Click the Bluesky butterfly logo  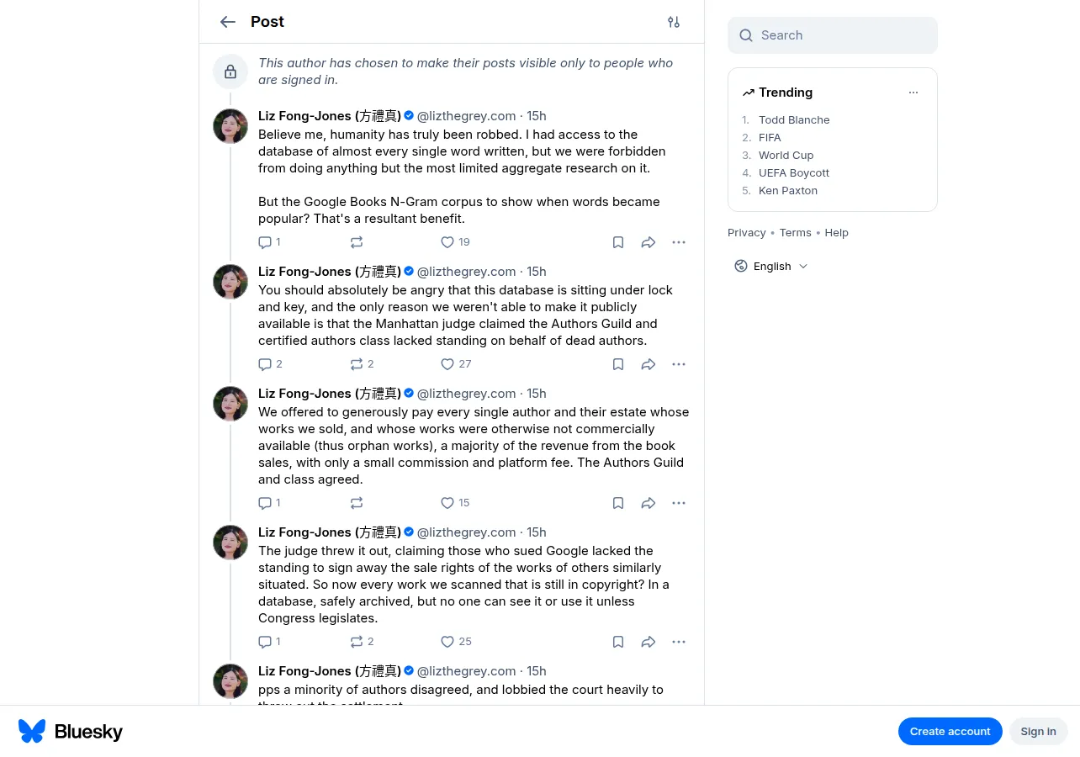click(x=32, y=731)
